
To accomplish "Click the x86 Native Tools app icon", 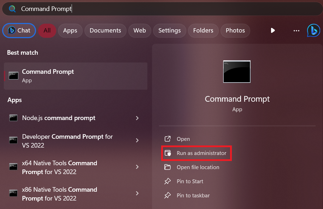I will (13, 193).
